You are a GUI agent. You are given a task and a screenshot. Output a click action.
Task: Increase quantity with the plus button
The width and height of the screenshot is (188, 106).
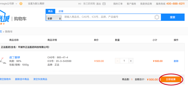coord(131,61)
